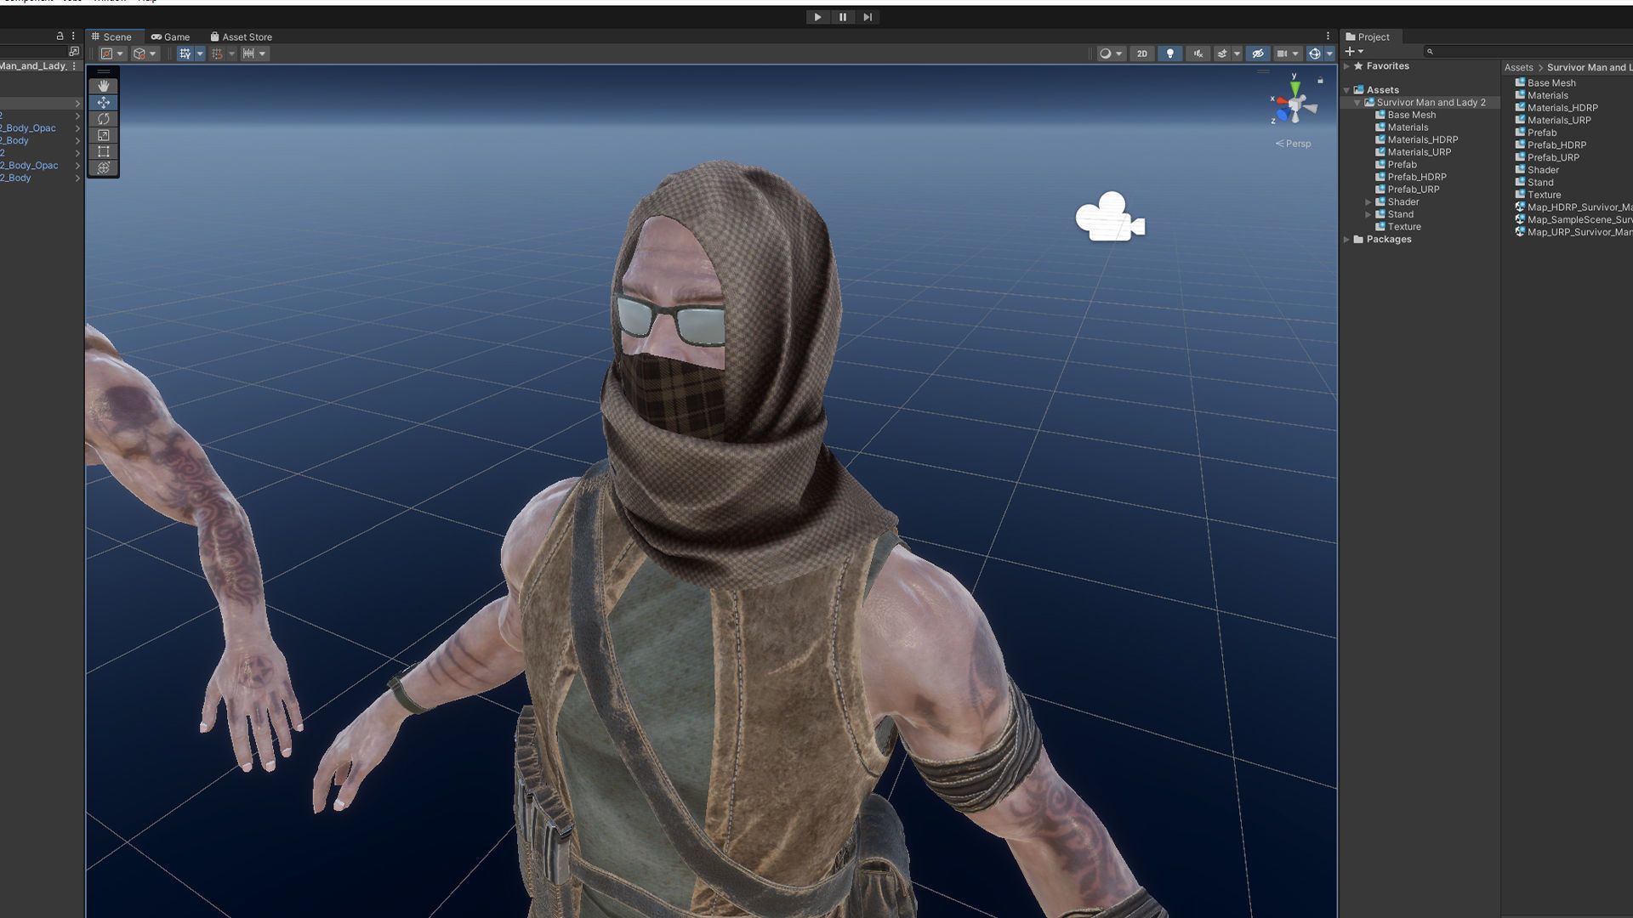Image resolution: width=1633 pixels, height=918 pixels.
Task: Open Scene view three-dot options menu
Action: coord(1328,37)
